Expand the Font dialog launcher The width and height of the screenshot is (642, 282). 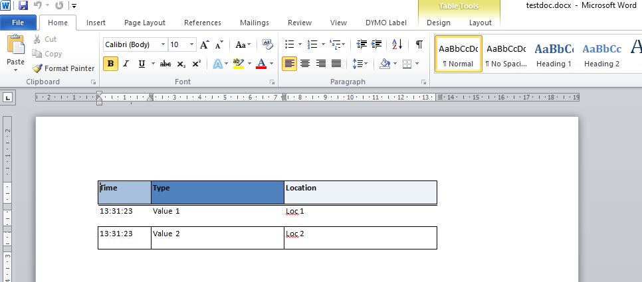[x=272, y=82]
